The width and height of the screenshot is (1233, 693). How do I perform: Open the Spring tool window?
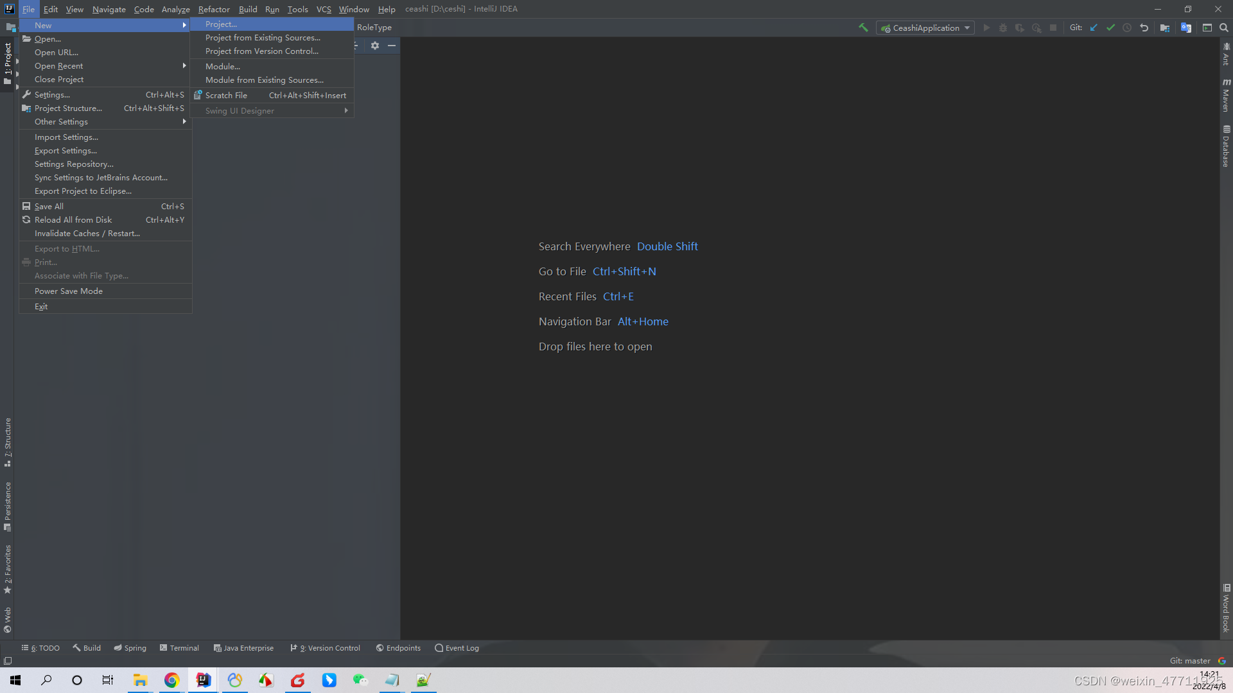click(x=130, y=648)
